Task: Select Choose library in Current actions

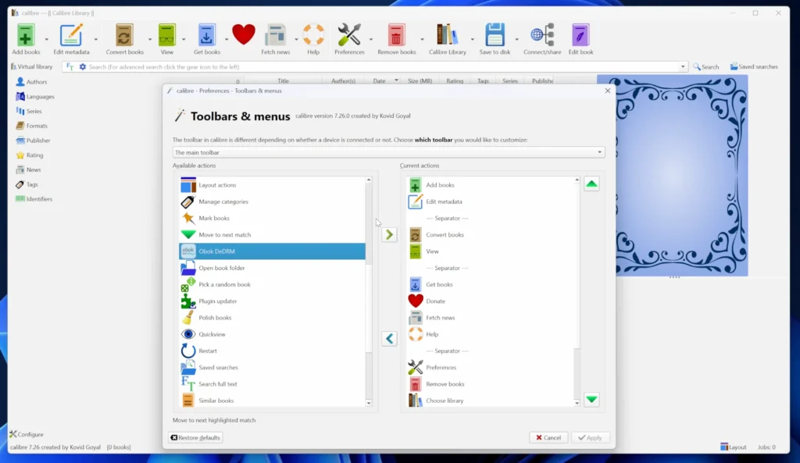Action: pyautogui.click(x=491, y=401)
